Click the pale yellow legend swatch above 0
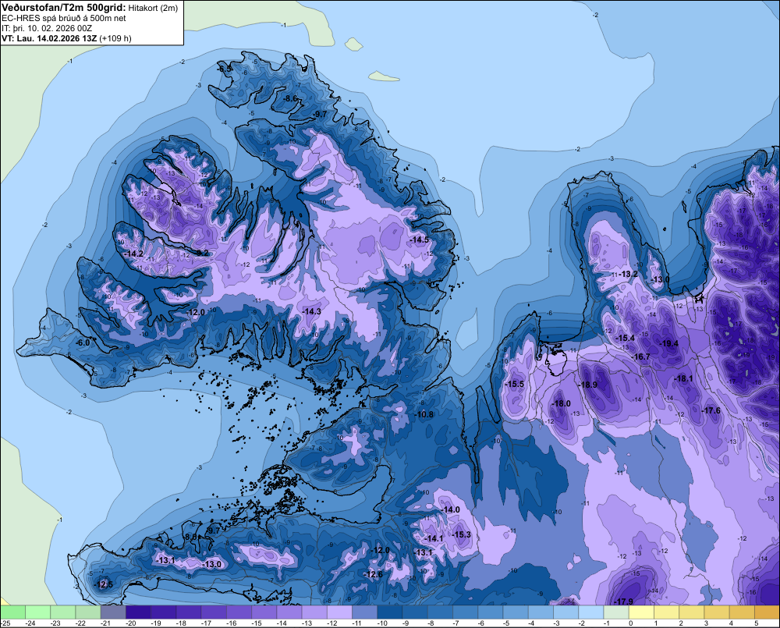 tap(641, 612)
